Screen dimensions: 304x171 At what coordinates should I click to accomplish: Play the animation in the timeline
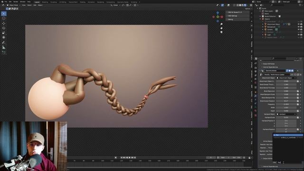pos(130,158)
